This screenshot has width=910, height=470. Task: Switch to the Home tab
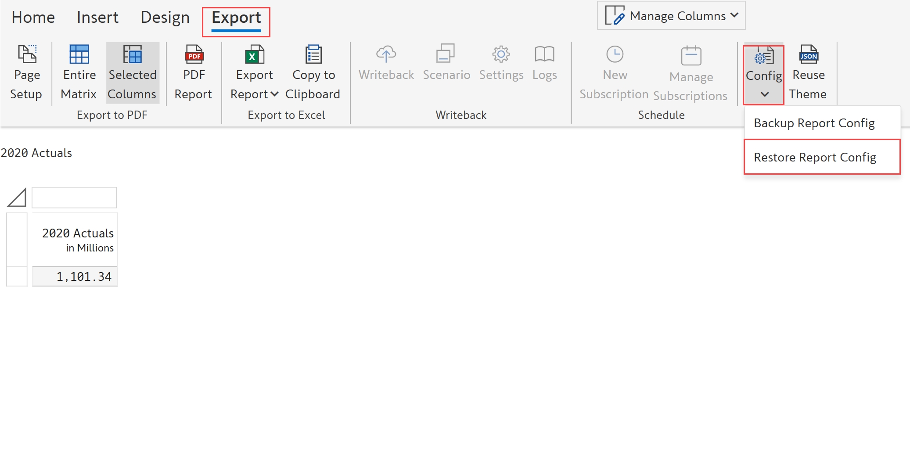point(33,18)
